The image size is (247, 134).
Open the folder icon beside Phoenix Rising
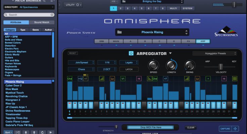coord(119,32)
